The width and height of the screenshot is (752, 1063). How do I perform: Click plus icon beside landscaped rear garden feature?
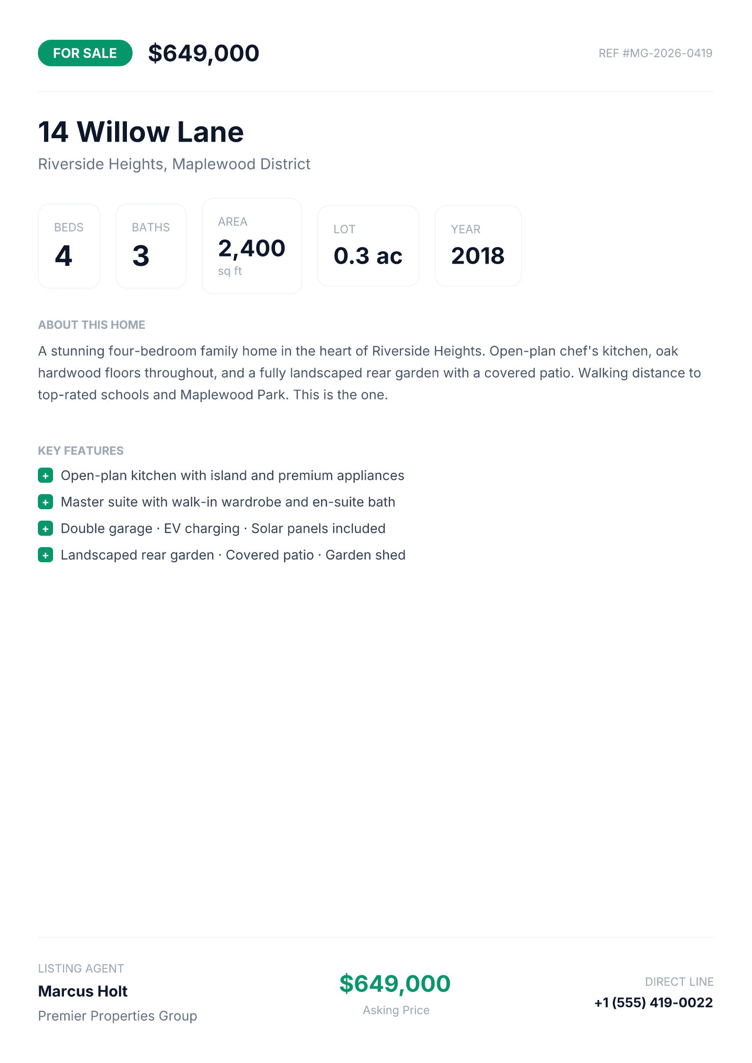click(x=45, y=555)
